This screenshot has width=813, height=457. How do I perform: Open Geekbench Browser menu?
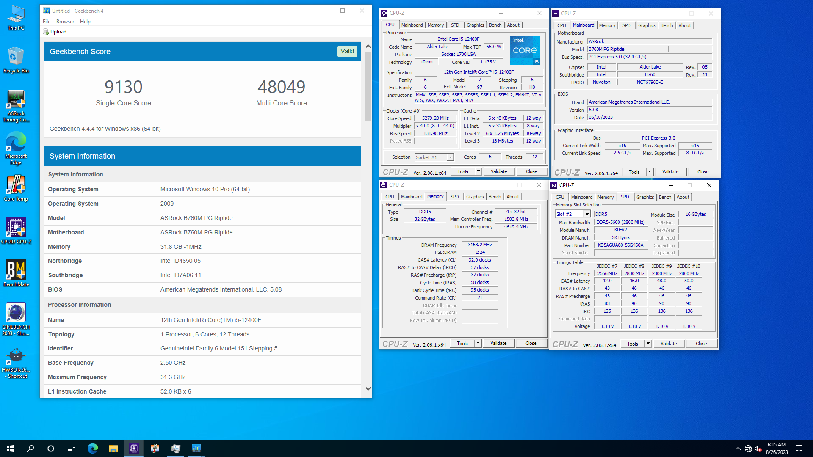(65, 22)
